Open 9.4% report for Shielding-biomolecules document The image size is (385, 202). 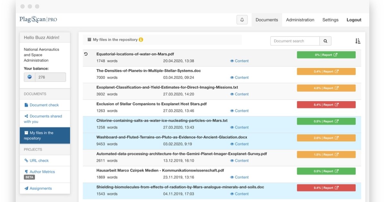pos(326,188)
